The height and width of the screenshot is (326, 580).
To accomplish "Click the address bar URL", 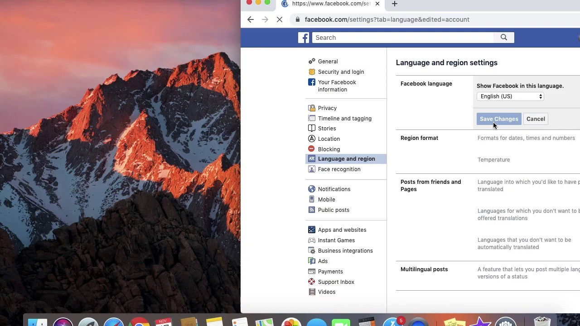I will 387,19.
